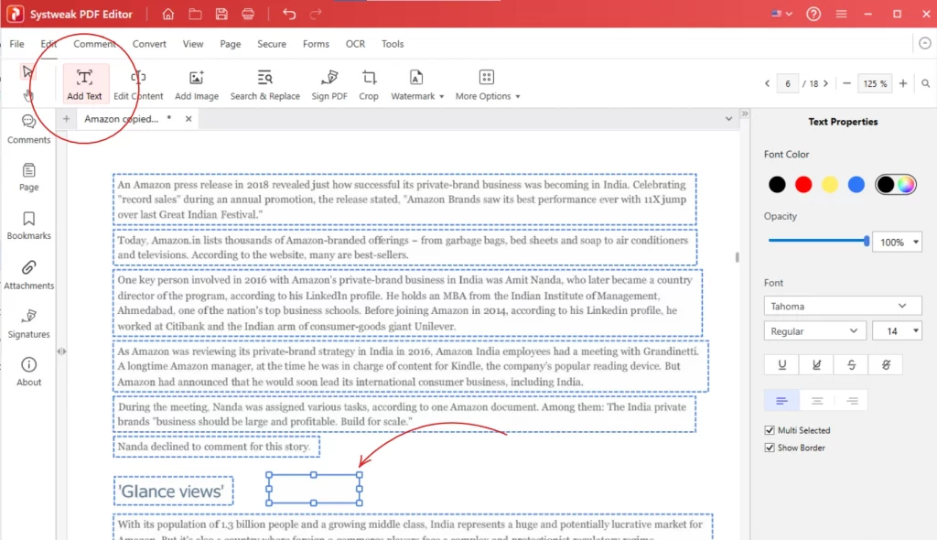Open the Signatures sidebar panel

(x=29, y=322)
